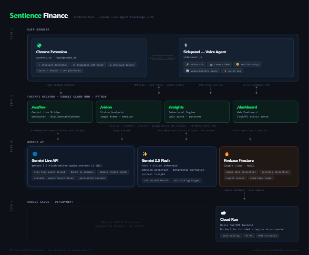Screen dimensions: 309x255
Task: Click the microphone icon above Sidepanel Voice Agent
Action: 185,45
